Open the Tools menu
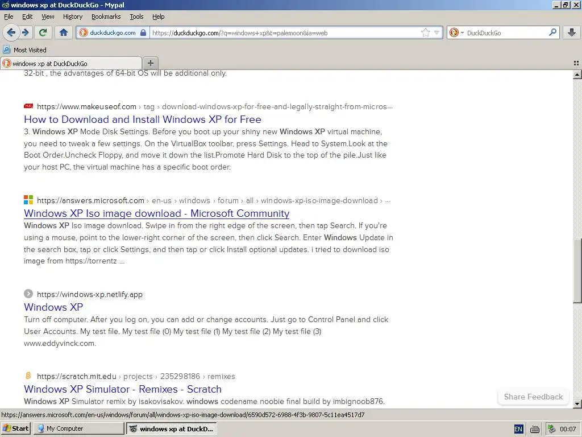This screenshot has height=437, width=582. pos(136,17)
